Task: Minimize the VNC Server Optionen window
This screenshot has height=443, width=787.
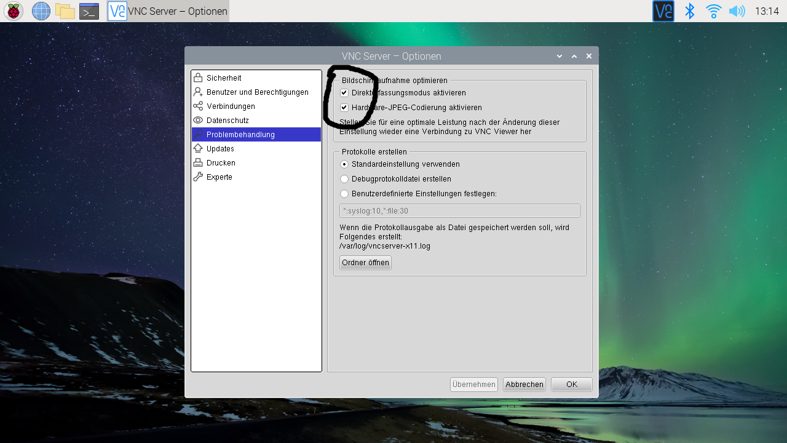Action: (x=560, y=56)
